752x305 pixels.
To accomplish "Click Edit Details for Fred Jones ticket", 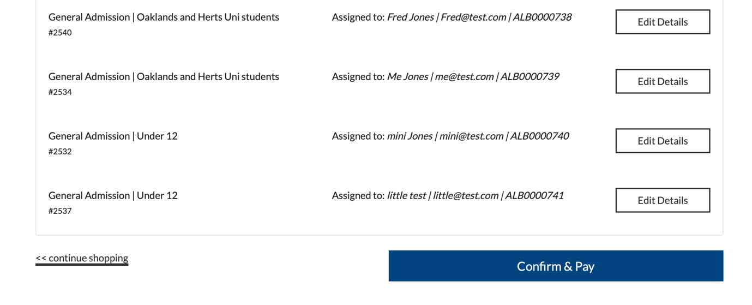I will 662,22.
